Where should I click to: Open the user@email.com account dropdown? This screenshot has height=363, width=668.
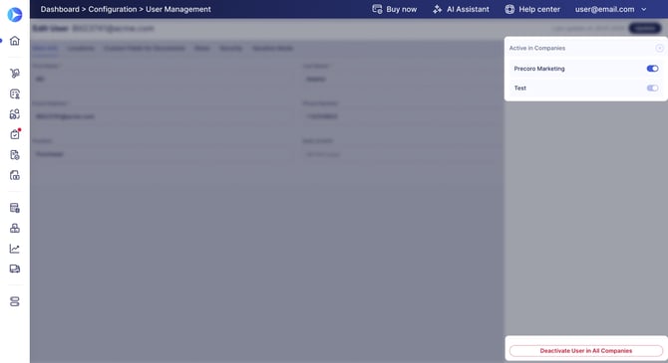611,9
